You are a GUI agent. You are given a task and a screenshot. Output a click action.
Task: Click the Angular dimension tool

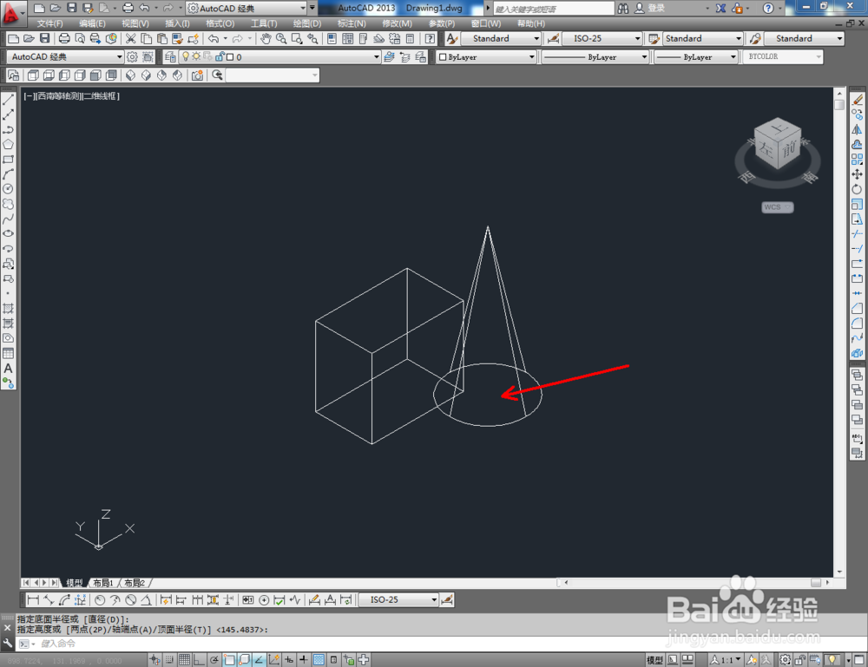(146, 600)
